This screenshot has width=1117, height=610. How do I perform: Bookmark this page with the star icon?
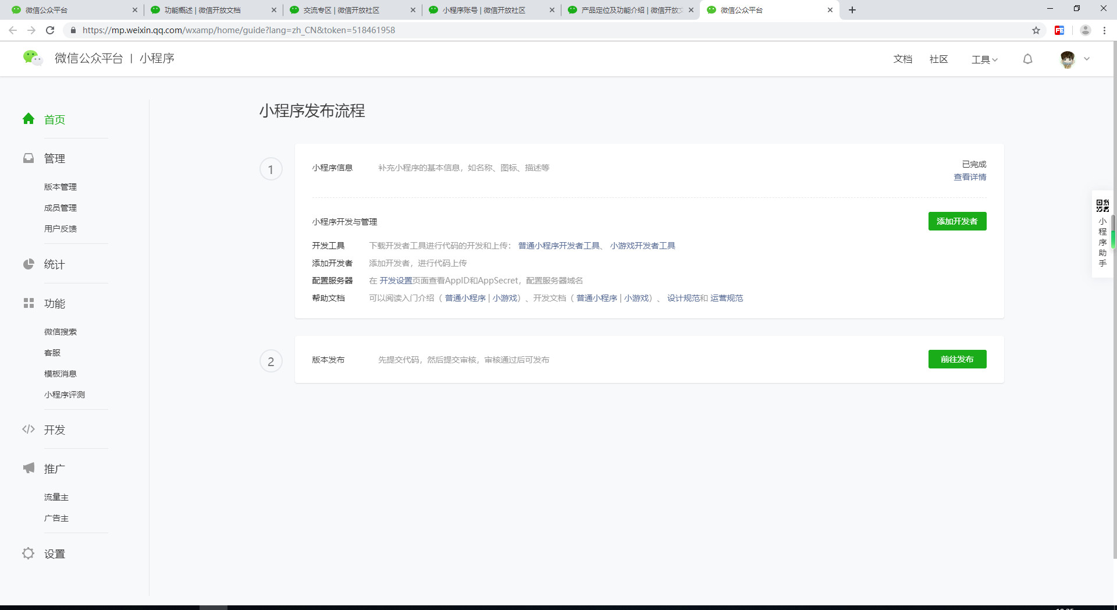tap(1036, 30)
